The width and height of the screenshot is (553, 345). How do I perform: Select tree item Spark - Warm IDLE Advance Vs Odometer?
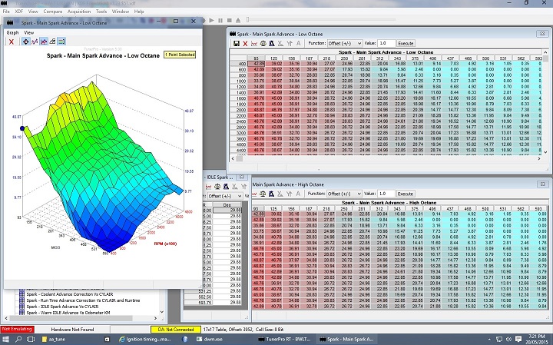(68, 313)
